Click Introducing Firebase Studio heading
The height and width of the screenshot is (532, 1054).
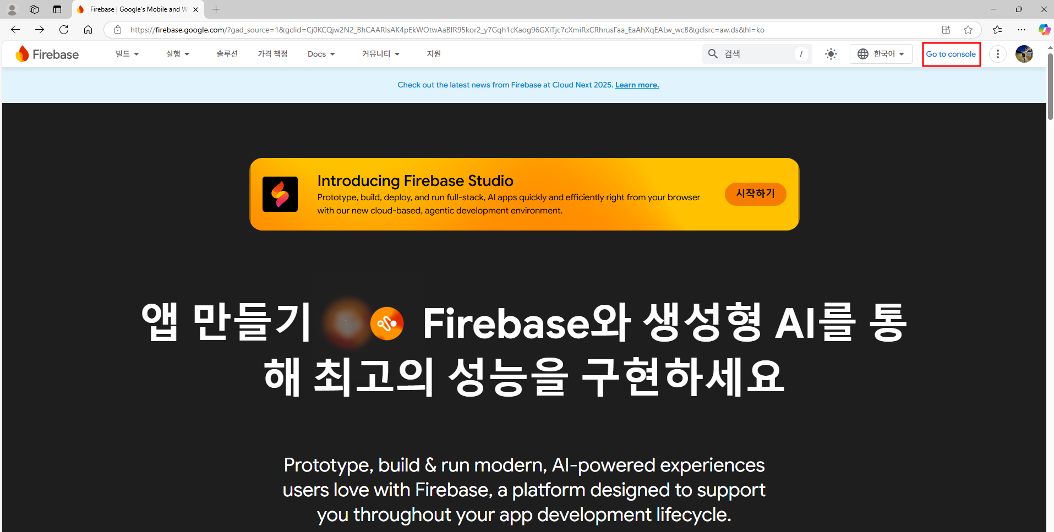click(x=416, y=180)
